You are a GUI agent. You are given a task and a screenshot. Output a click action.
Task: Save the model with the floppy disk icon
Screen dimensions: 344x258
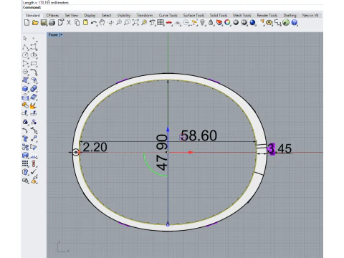point(44,23)
